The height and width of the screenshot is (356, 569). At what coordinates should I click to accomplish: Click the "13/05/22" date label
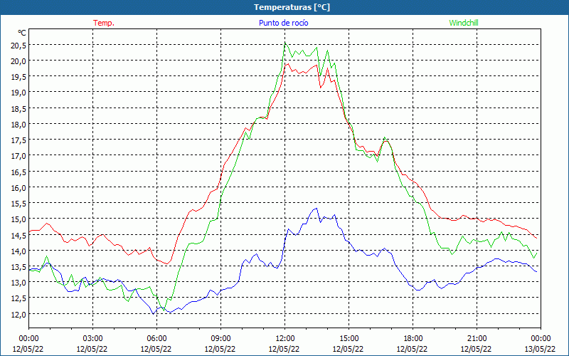click(x=541, y=349)
